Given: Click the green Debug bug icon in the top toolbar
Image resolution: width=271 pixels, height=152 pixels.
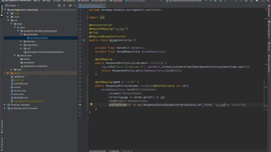Looking at the screenshot, I should pos(211,1).
